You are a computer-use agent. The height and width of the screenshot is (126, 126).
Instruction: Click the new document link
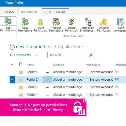[31, 47]
